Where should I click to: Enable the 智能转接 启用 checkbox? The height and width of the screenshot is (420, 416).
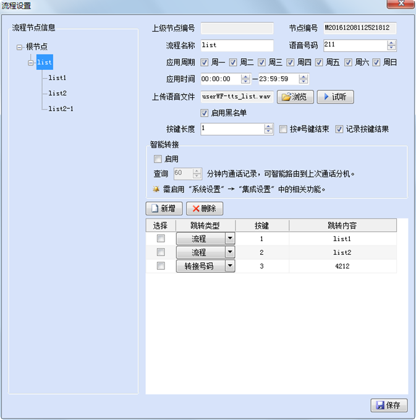point(158,159)
